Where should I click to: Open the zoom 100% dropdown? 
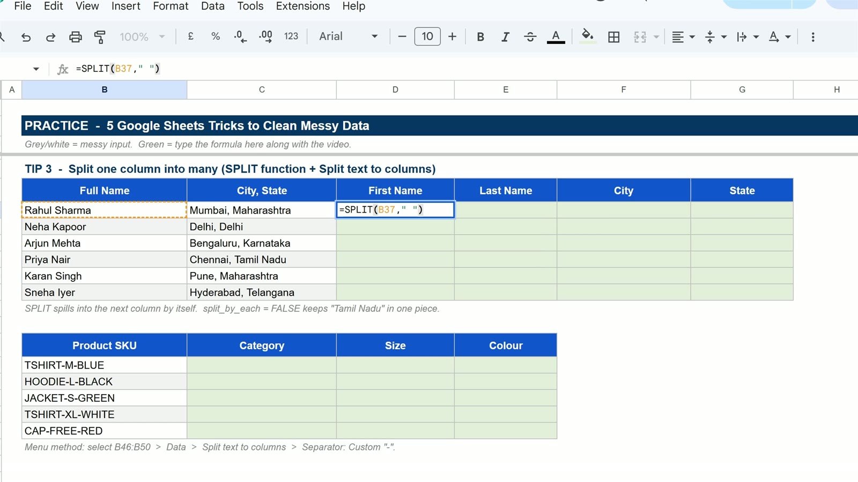click(142, 37)
